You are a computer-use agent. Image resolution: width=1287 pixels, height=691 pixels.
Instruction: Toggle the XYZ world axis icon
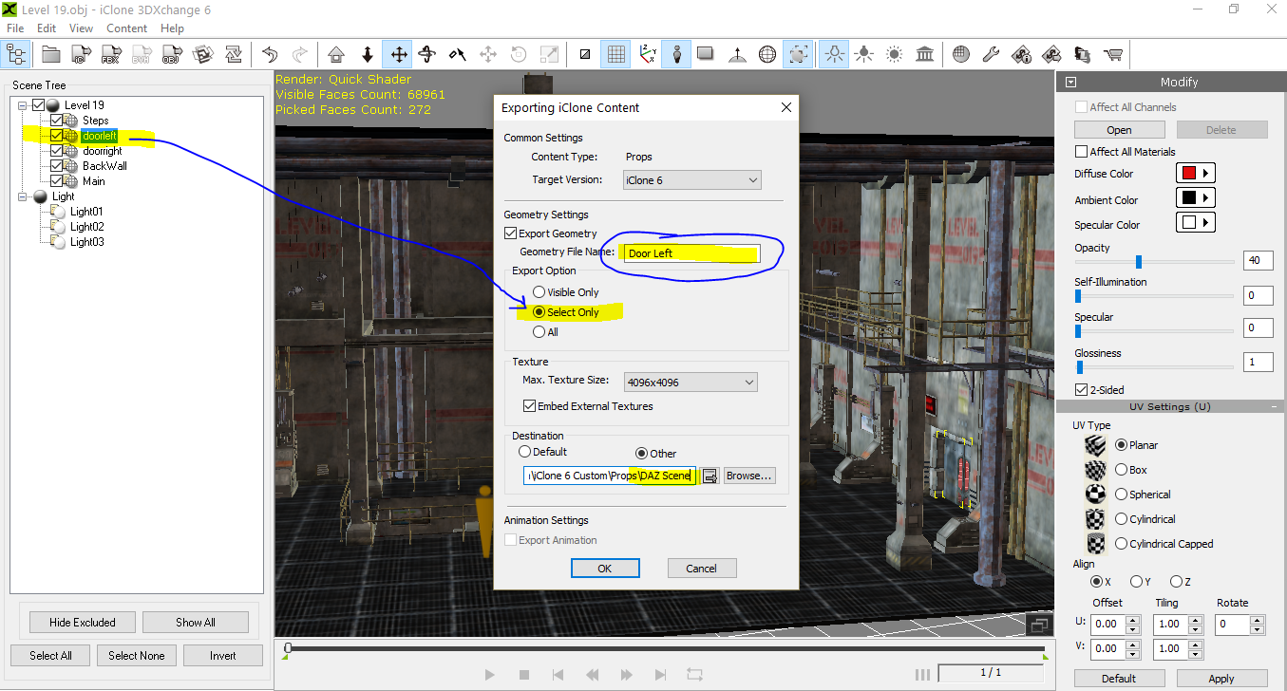648,54
